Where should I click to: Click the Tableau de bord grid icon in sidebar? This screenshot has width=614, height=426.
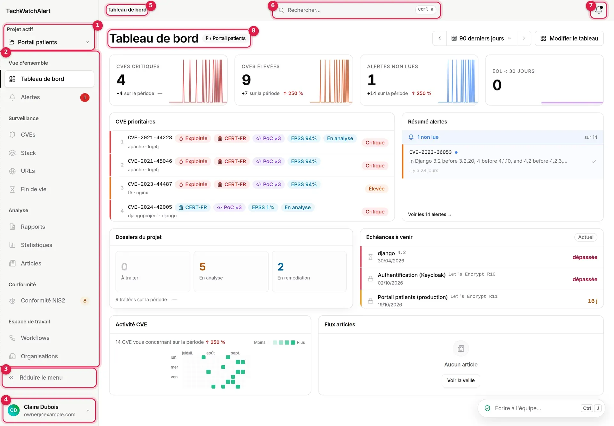12,79
